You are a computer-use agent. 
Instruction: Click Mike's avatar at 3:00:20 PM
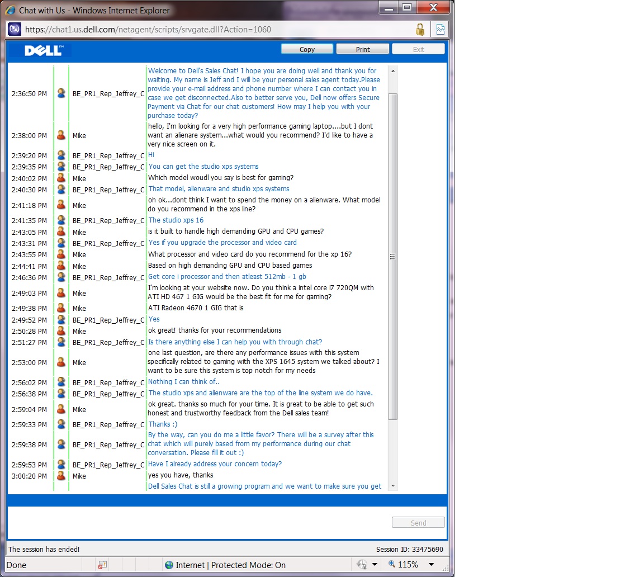point(61,476)
